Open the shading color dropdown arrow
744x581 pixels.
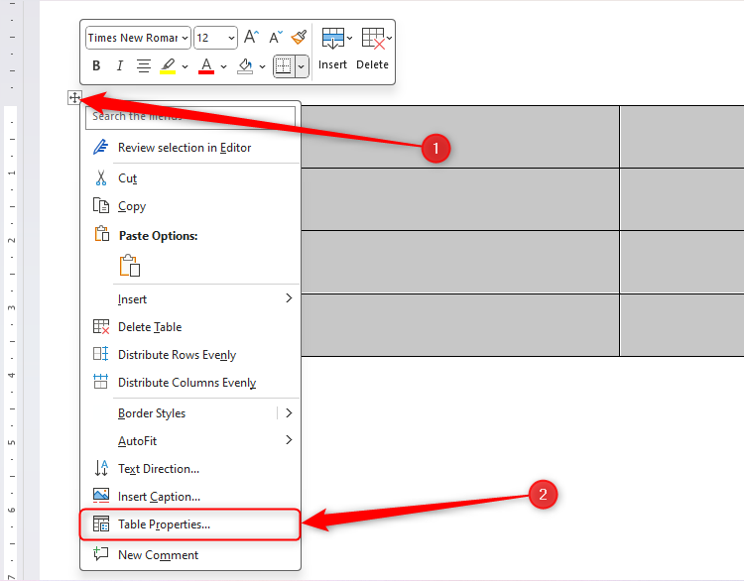(263, 66)
